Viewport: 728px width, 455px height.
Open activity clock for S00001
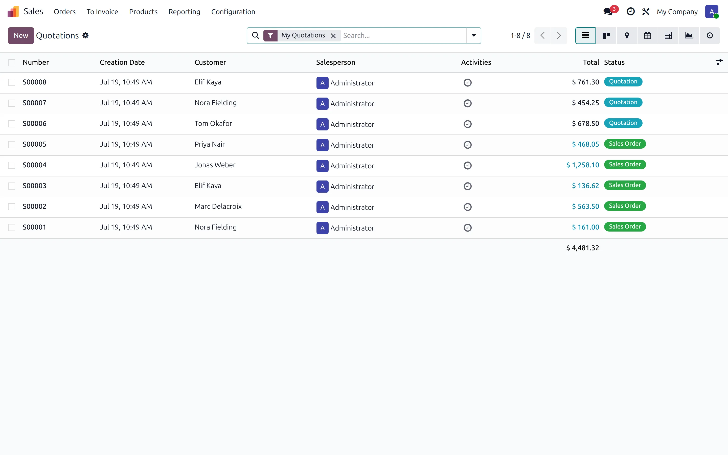coord(467,228)
